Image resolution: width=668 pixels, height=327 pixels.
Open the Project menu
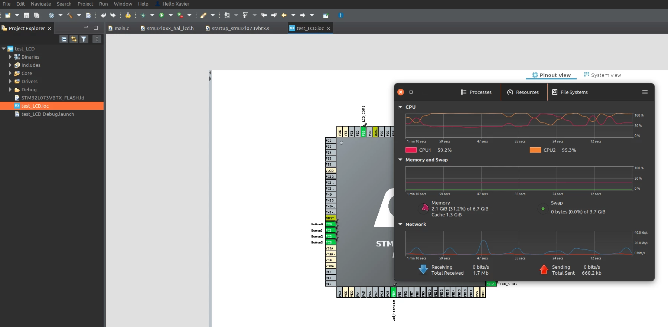click(x=85, y=4)
